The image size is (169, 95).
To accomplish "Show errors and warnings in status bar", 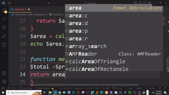I will pyautogui.click(x=12, y=88).
